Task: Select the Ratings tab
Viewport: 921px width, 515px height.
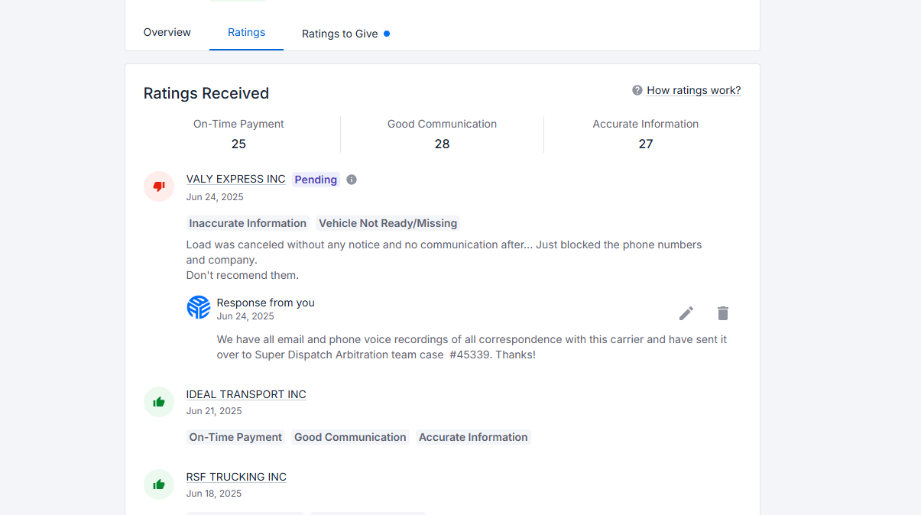Action: 246,32
